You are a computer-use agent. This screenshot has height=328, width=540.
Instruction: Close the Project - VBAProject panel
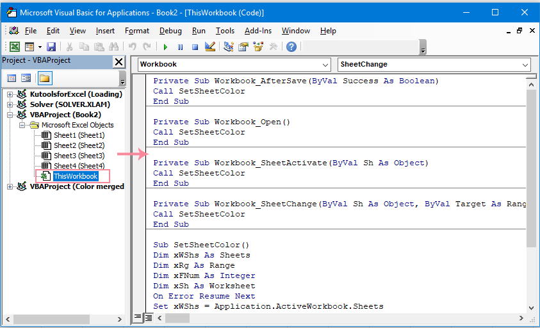(x=119, y=62)
